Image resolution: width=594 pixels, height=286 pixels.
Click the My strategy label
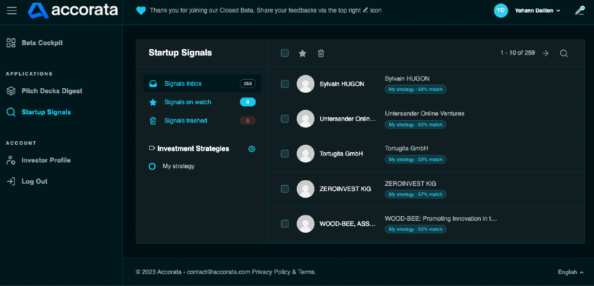coord(178,166)
